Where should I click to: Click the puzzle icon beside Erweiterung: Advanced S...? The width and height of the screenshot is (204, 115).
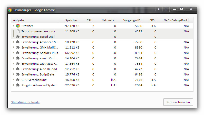click(x=18, y=42)
